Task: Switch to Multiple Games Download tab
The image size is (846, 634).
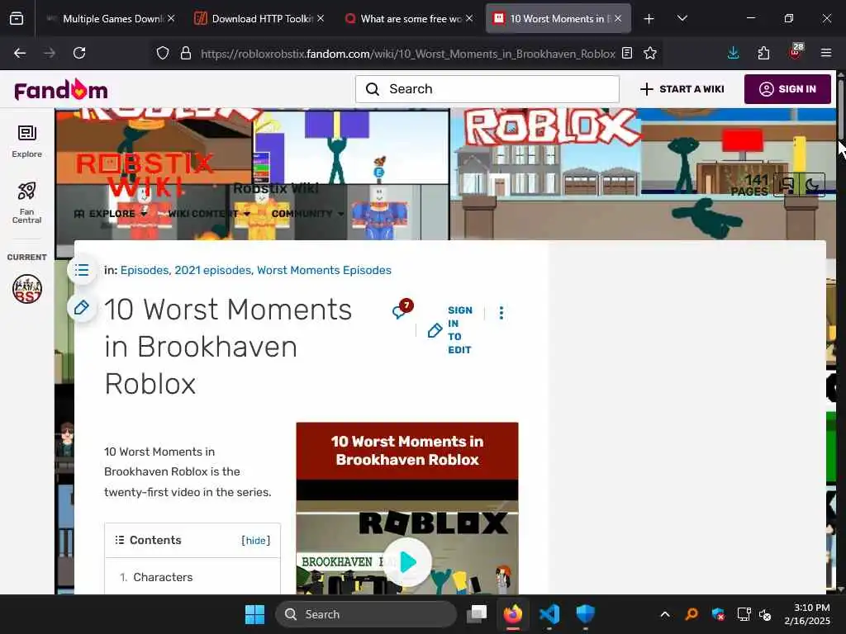Action: tap(111, 19)
